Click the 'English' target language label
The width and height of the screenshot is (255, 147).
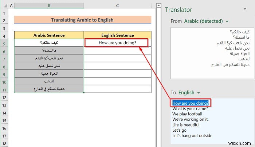tap(187, 93)
